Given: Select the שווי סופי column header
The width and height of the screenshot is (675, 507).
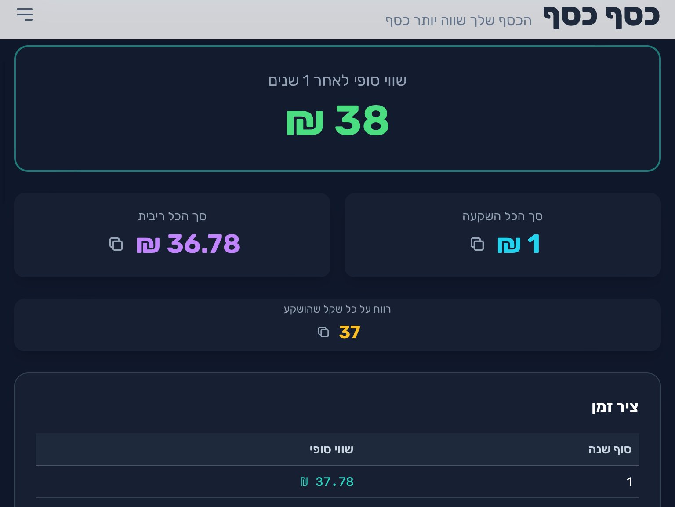Looking at the screenshot, I should [331, 449].
